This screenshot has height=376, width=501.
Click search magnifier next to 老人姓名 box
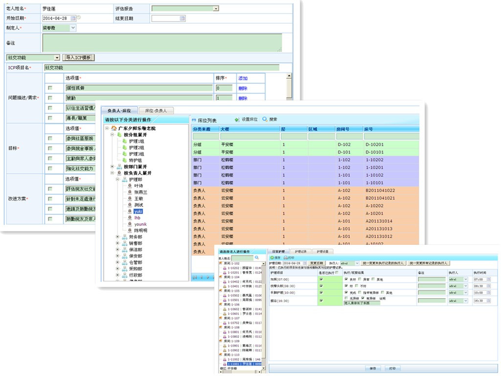coord(256,258)
